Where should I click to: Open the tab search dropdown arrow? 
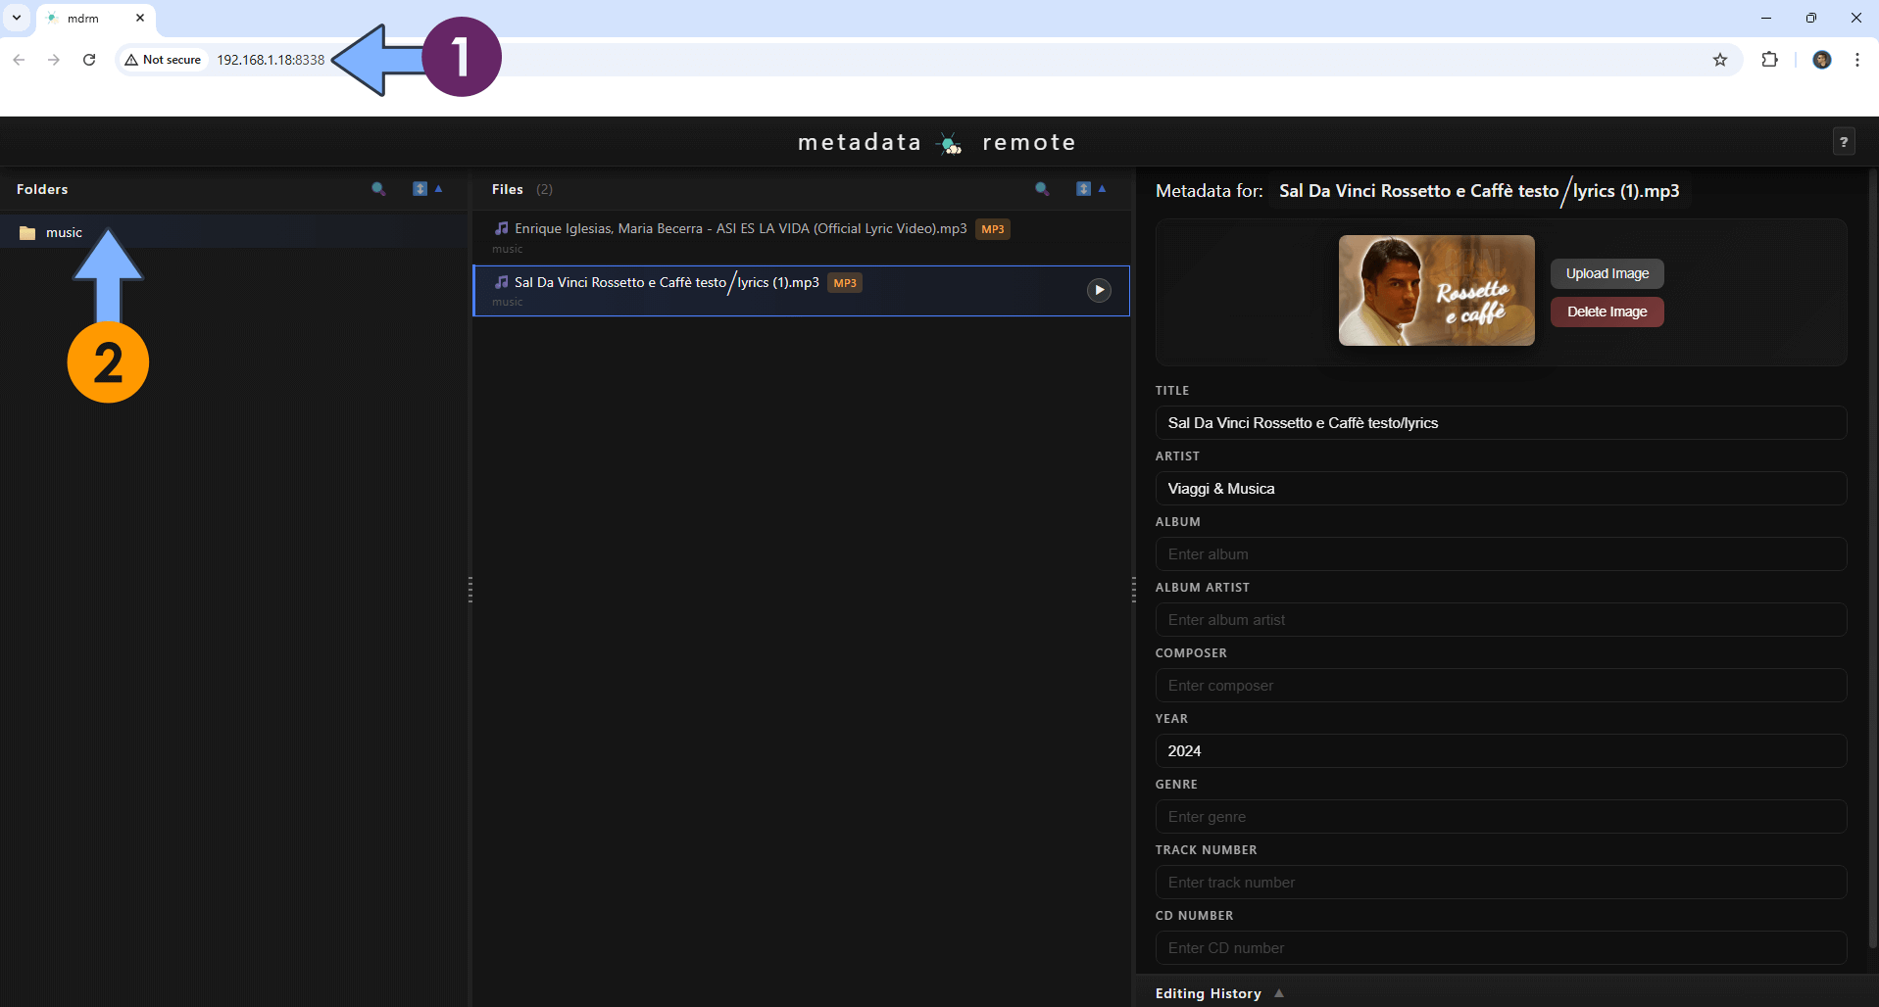(17, 18)
